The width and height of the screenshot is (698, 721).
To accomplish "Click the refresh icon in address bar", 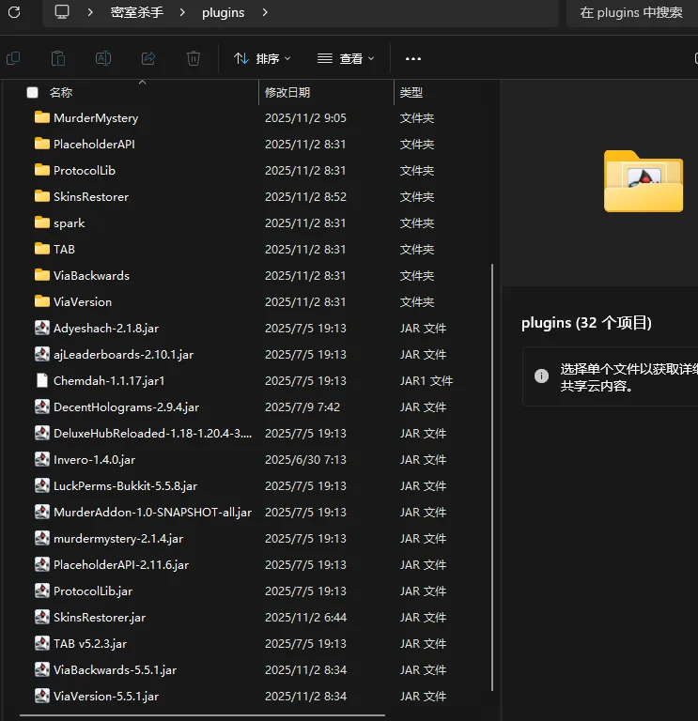I will pyautogui.click(x=14, y=12).
